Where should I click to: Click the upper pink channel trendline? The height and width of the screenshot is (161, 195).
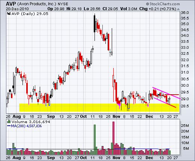click(166, 93)
